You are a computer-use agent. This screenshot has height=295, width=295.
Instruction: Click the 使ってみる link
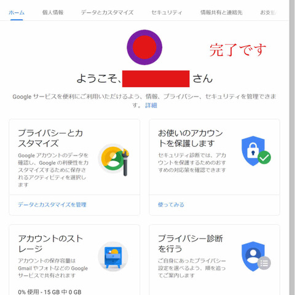[x=171, y=205]
